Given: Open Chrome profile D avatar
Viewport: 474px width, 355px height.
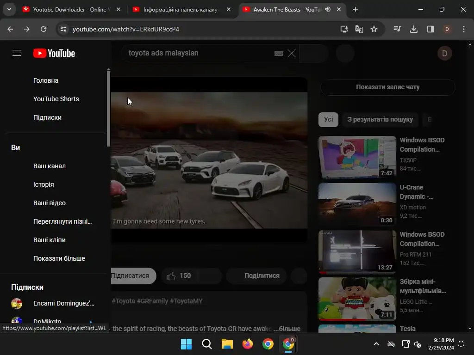Looking at the screenshot, I should 447,29.
